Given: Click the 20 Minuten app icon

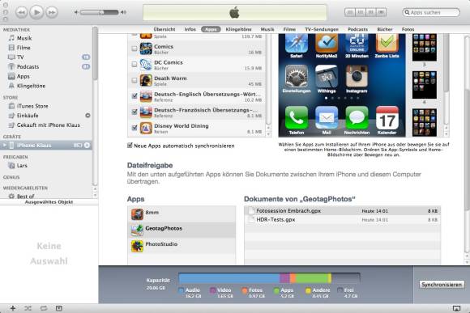Looking at the screenshot, I should point(357,44).
